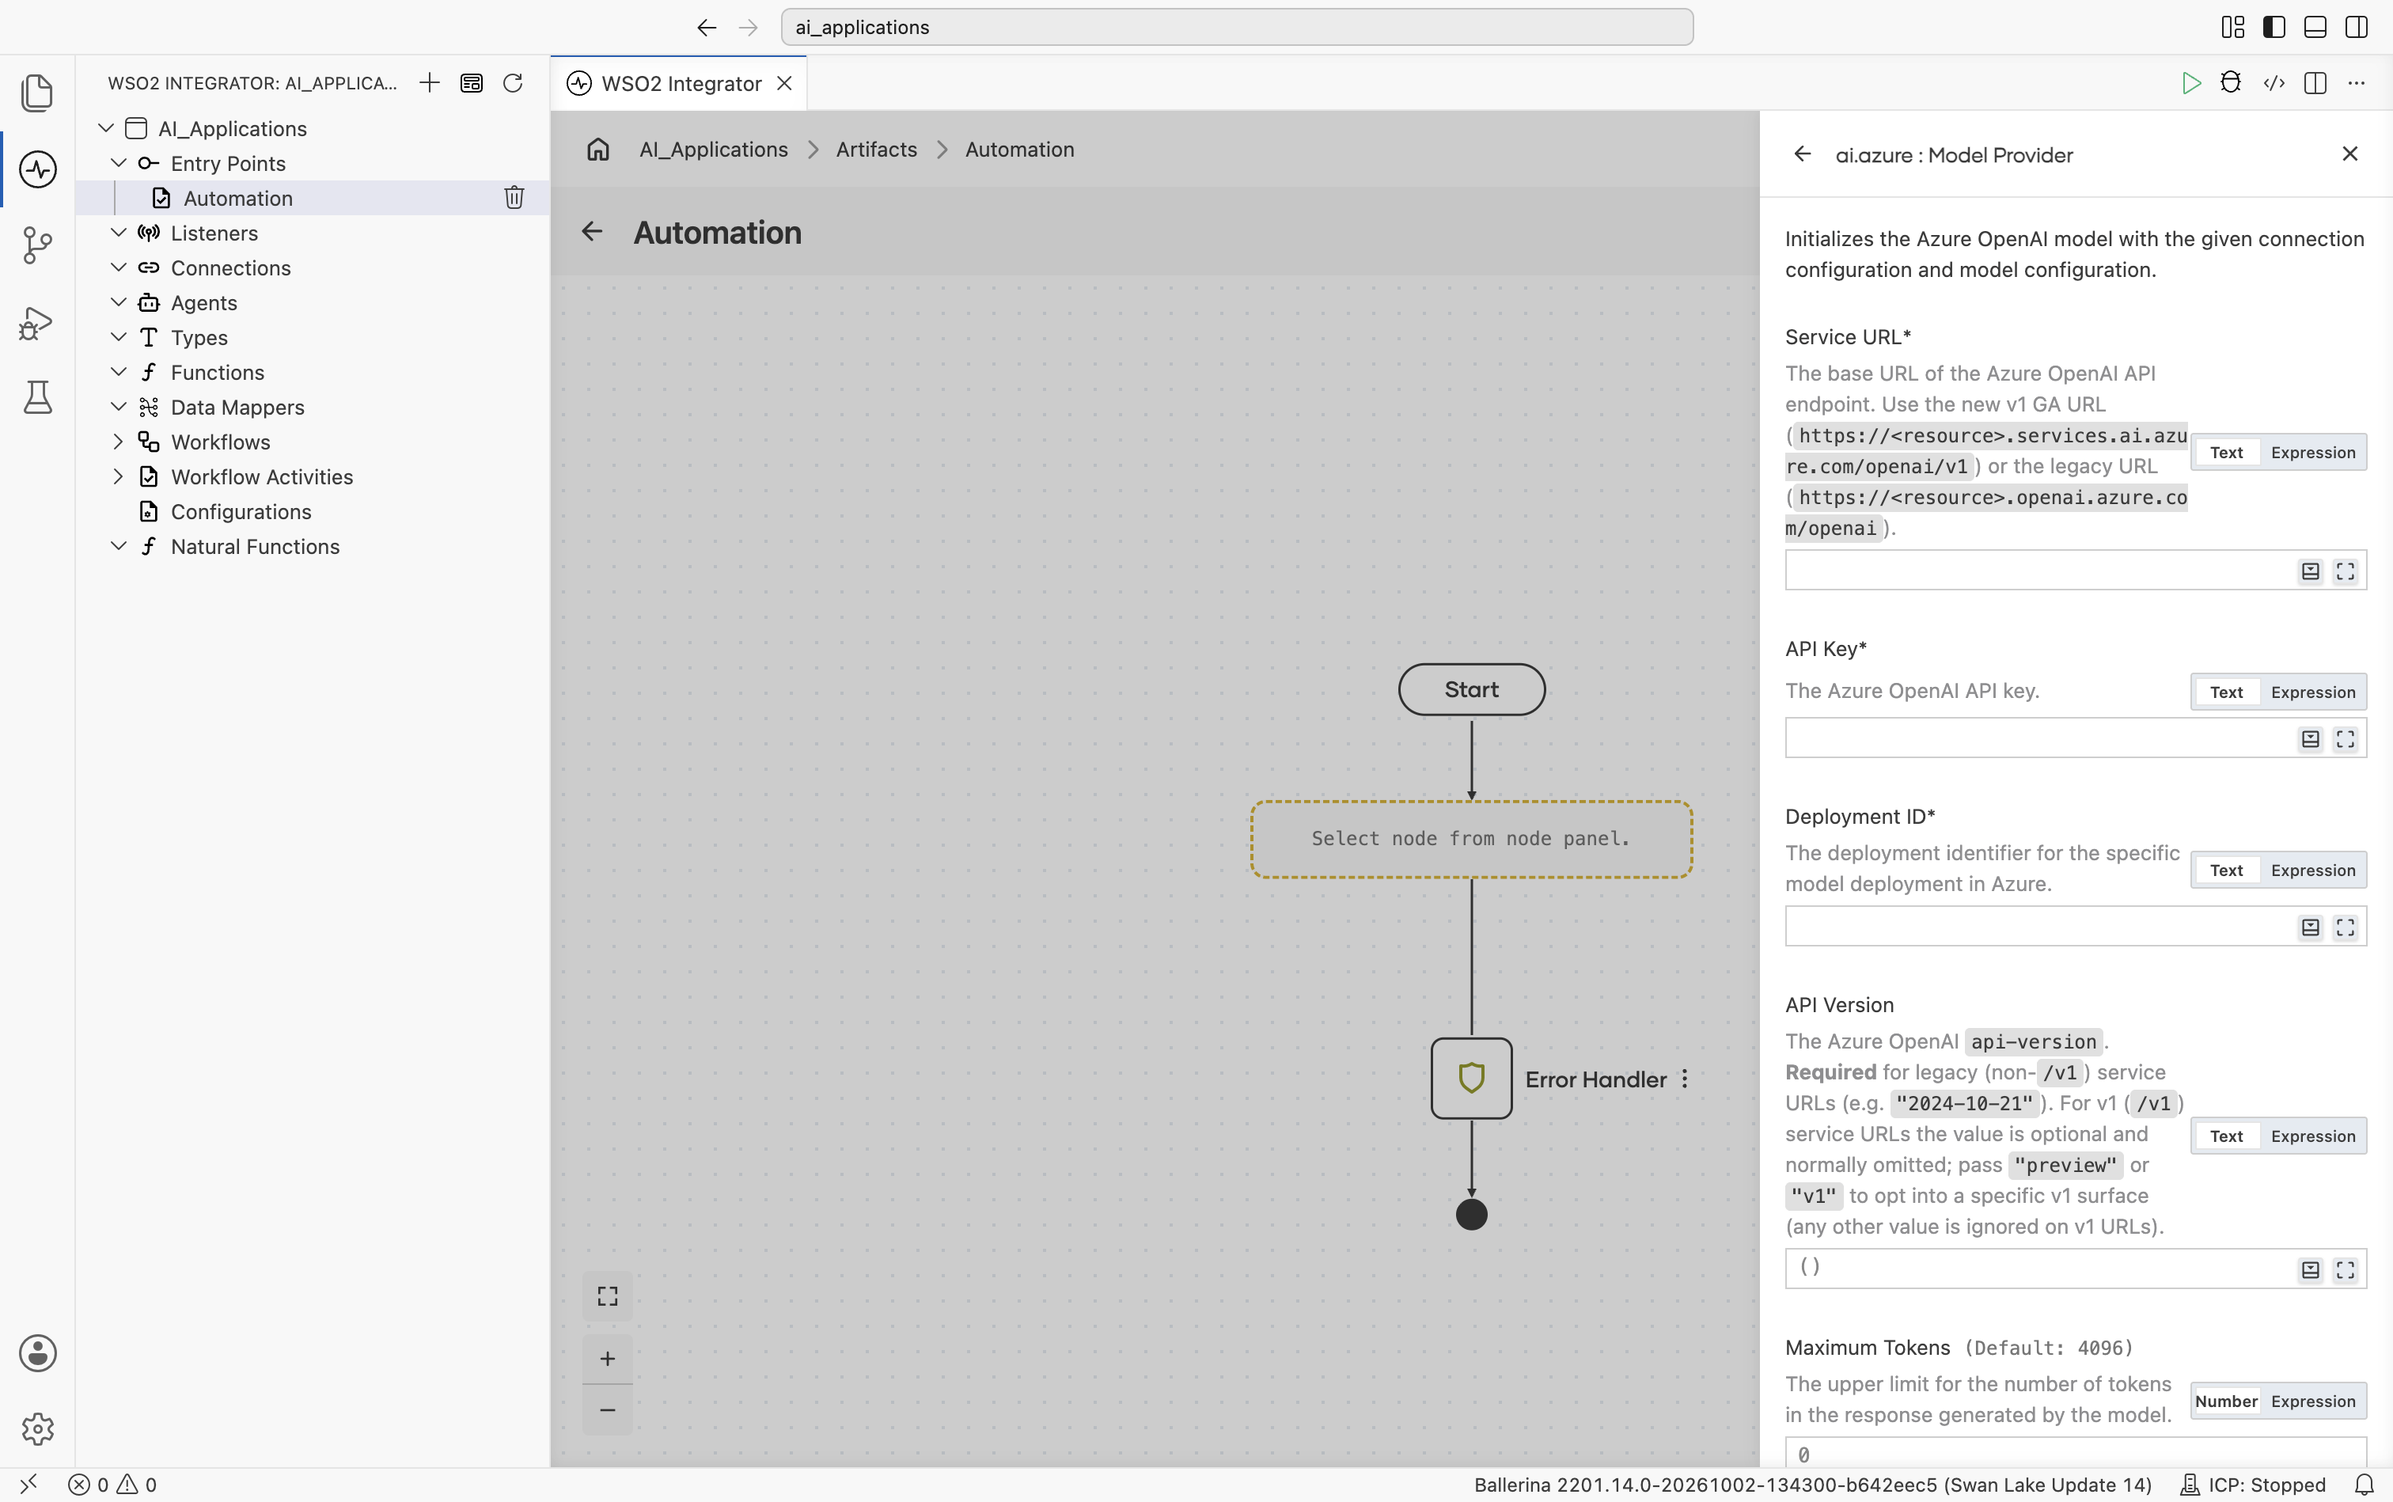
Task: Go back from Model Provider panel
Action: 1803,154
